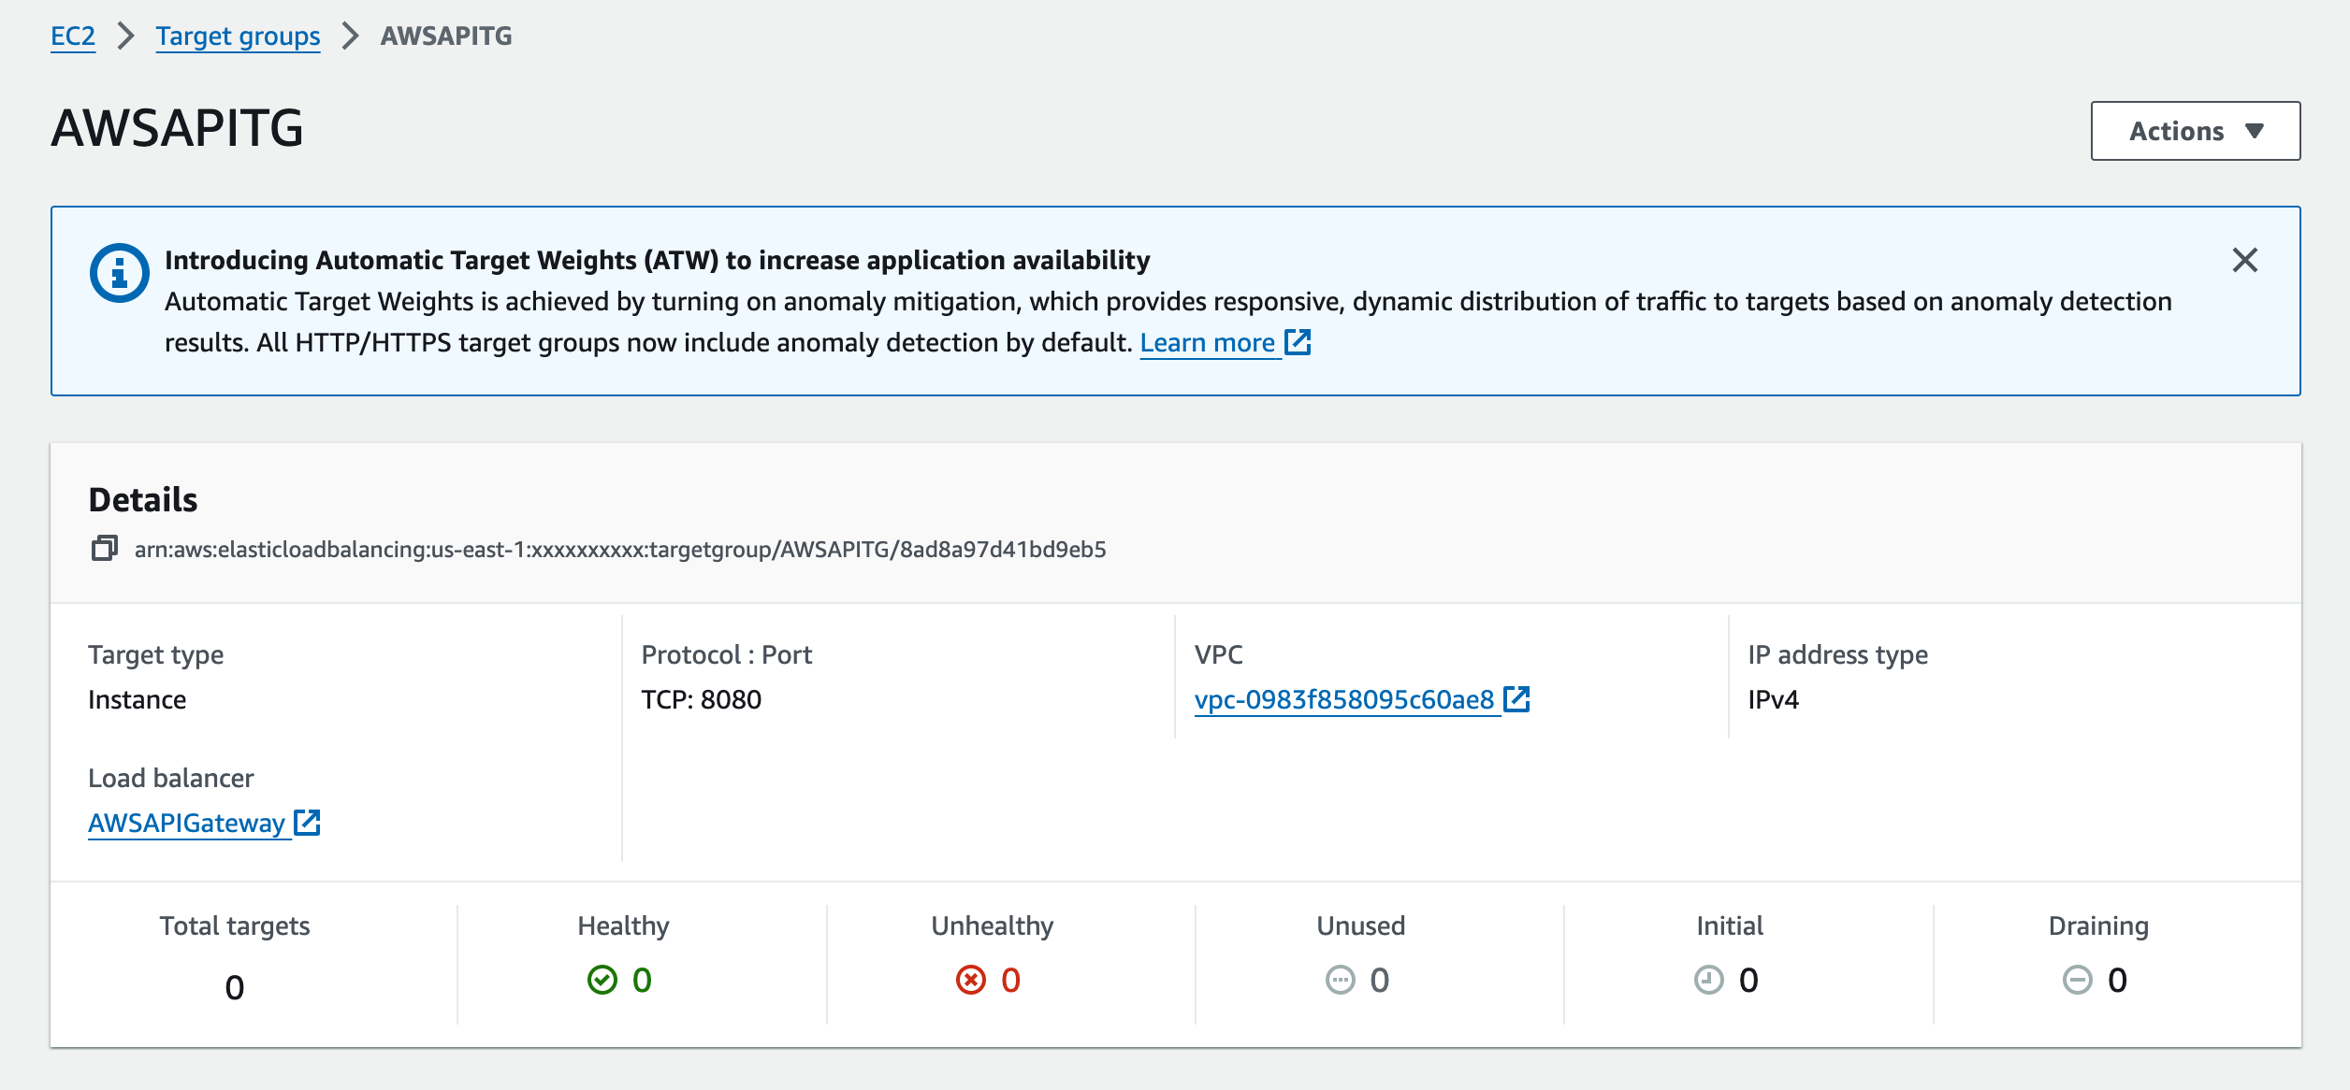Click the IPv4 value
The width and height of the screenshot is (2350, 1090).
coord(1774,699)
